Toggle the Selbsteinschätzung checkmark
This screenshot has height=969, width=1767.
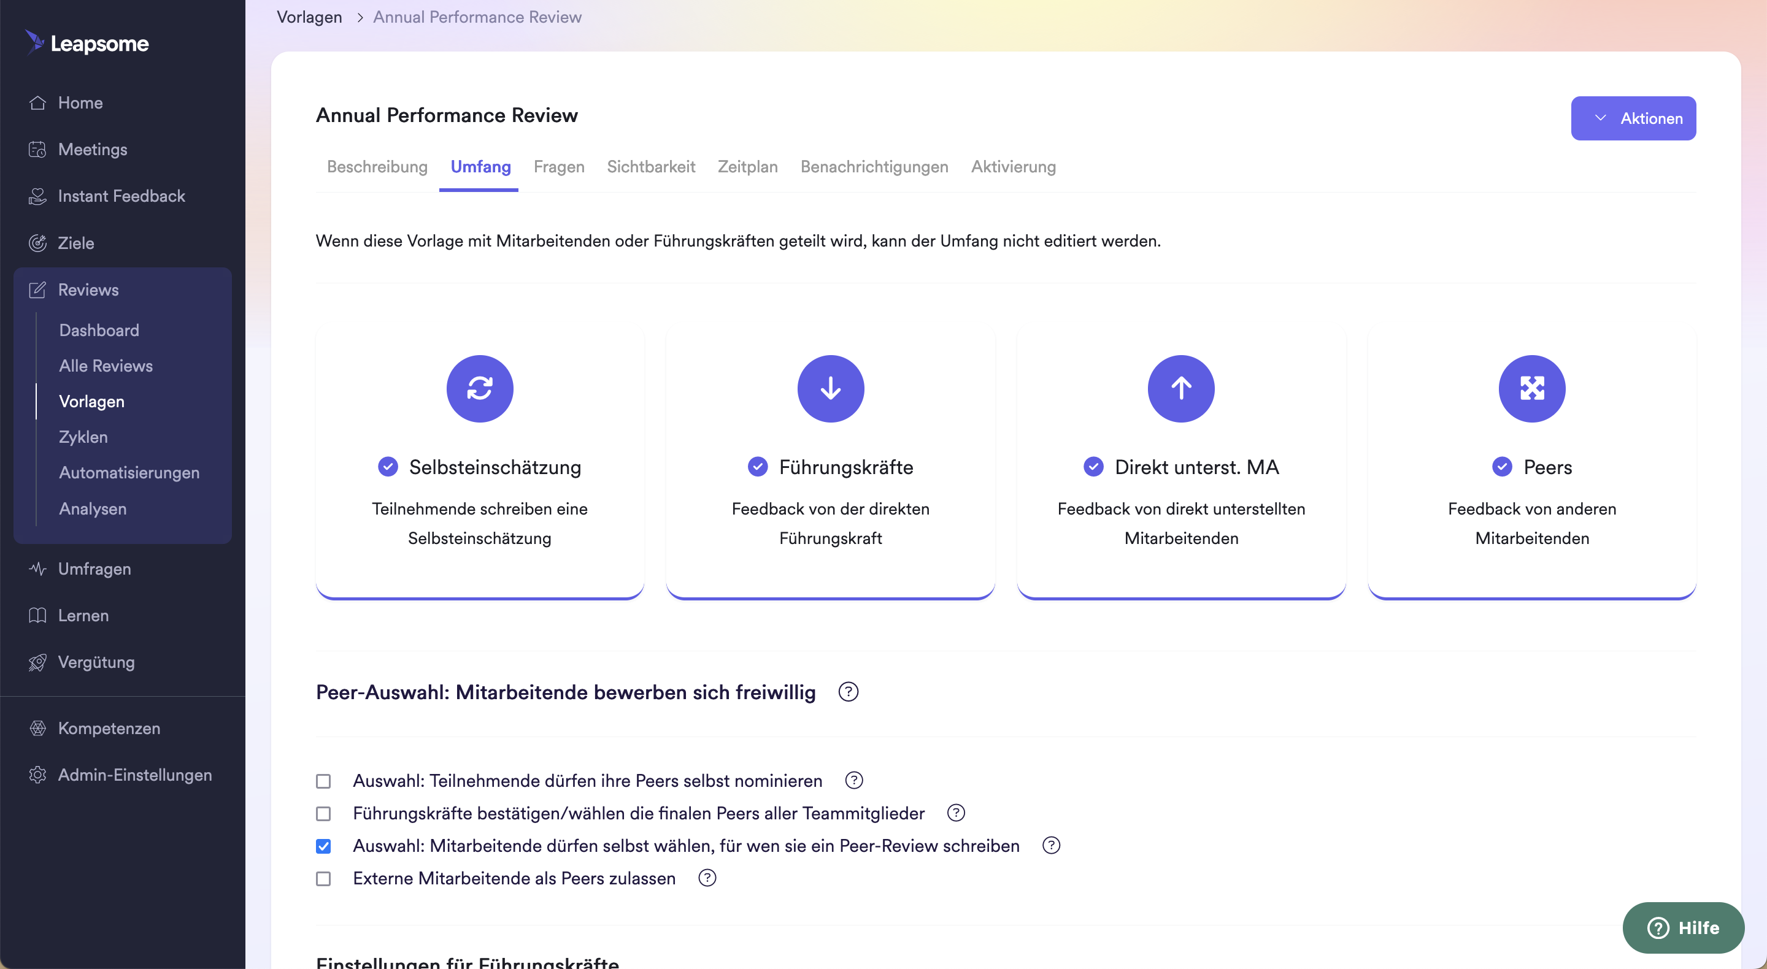point(388,467)
